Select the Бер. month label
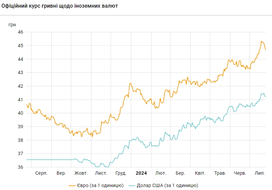The image size is (272, 190). 180,173
